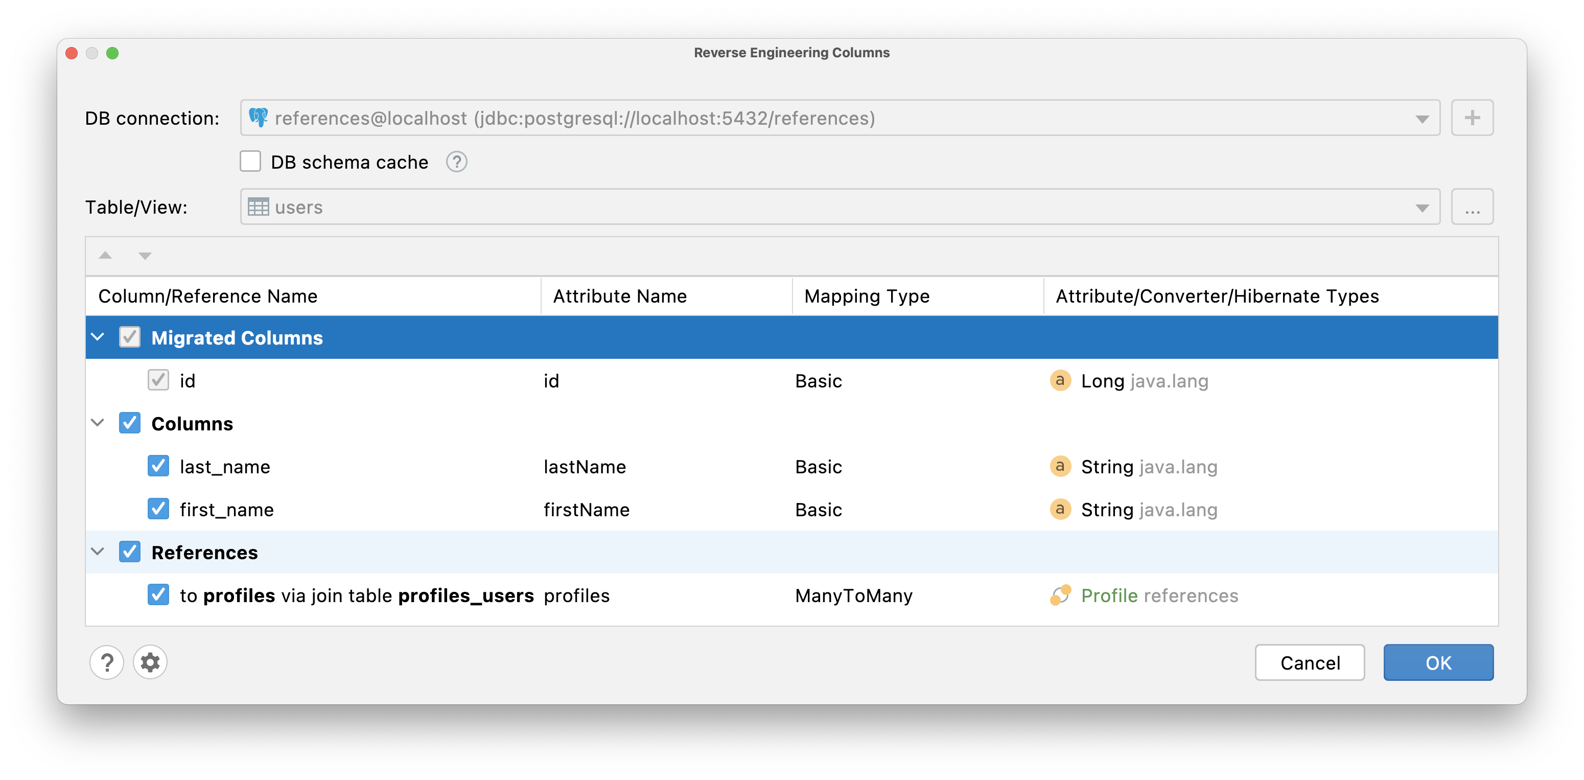
Task: Uncheck the last_name column checkbox
Action: (x=158, y=466)
